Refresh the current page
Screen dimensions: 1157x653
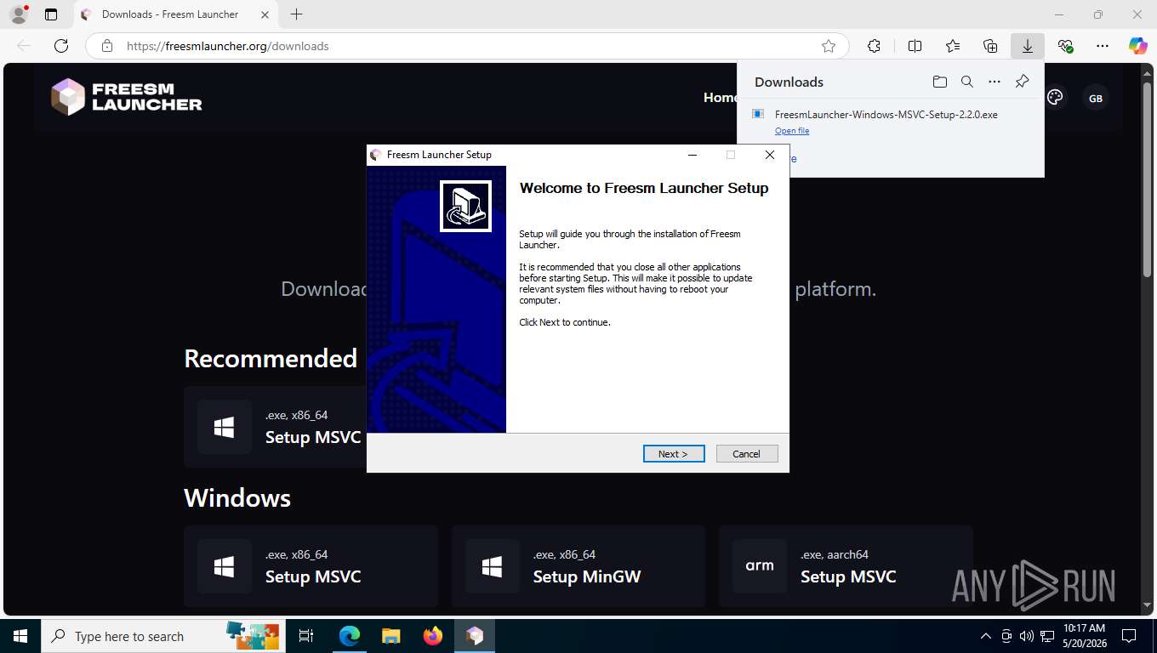click(x=60, y=46)
